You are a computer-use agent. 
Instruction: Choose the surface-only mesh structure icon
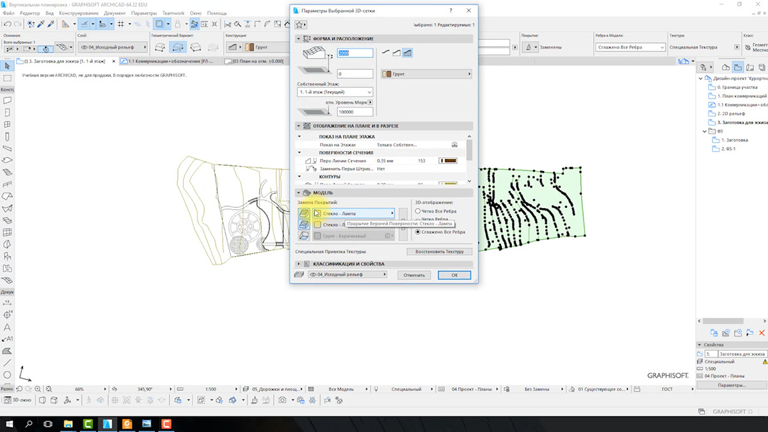tap(386, 53)
